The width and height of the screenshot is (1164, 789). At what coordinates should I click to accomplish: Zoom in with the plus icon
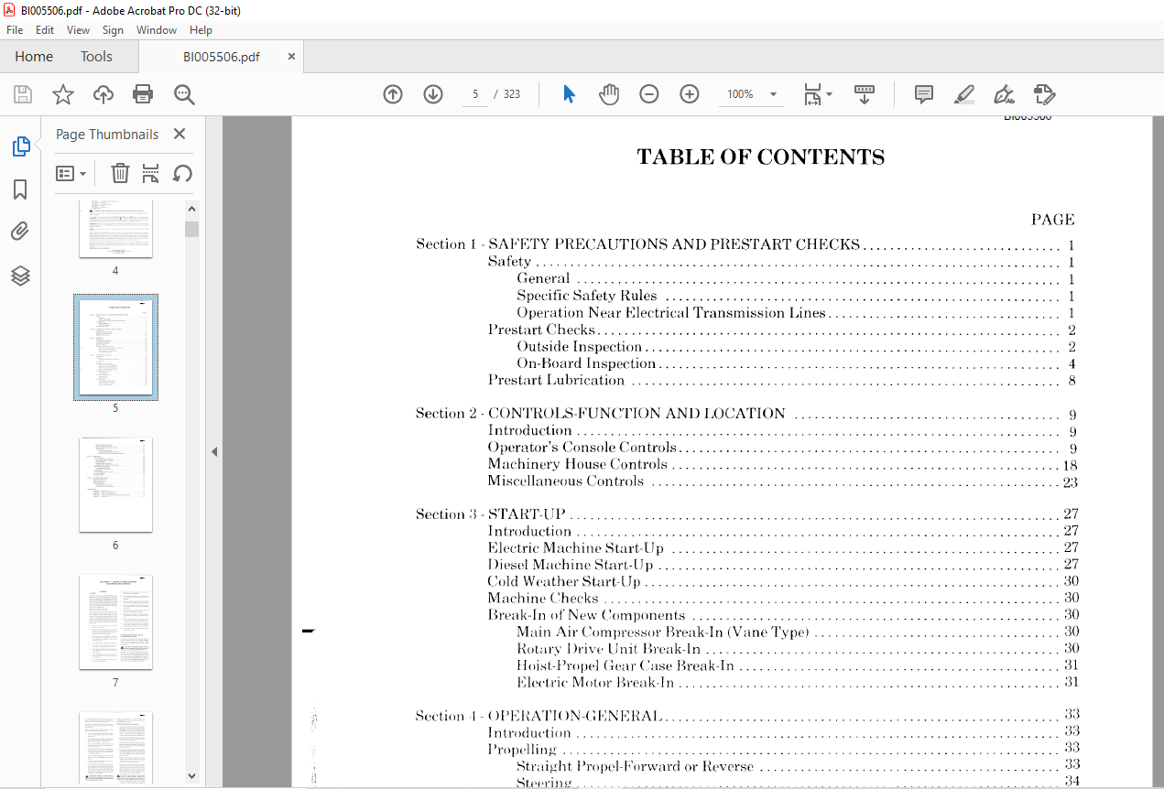(x=690, y=94)
